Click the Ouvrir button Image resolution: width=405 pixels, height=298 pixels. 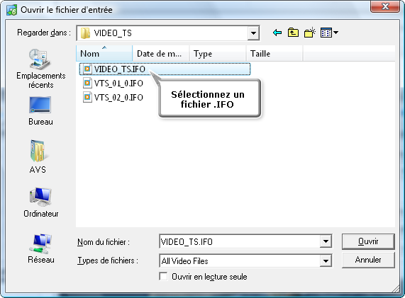[x=368, y=241]
